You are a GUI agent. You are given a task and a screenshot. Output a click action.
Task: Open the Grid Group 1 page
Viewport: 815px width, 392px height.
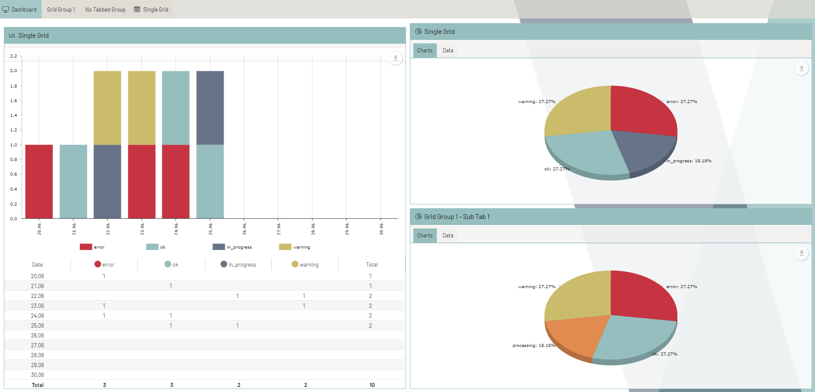[61, 9]
